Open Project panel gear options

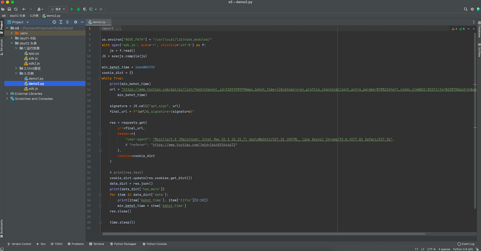click(75, 22)
